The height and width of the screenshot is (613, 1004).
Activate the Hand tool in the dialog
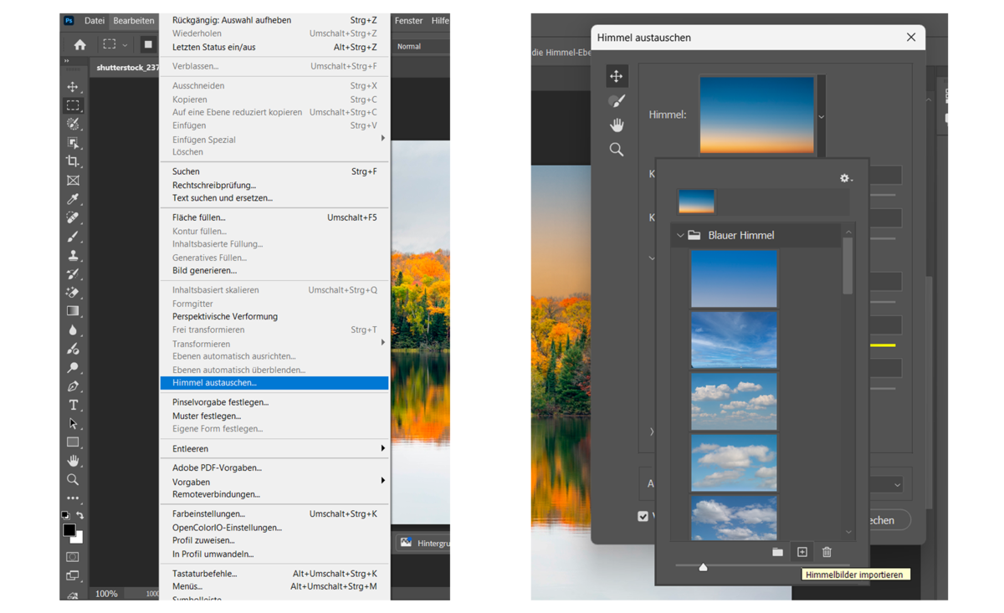click(617, 125)
